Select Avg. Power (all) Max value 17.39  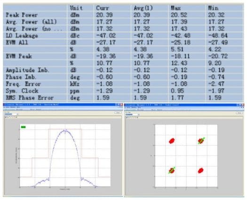[x=179, y=22]
